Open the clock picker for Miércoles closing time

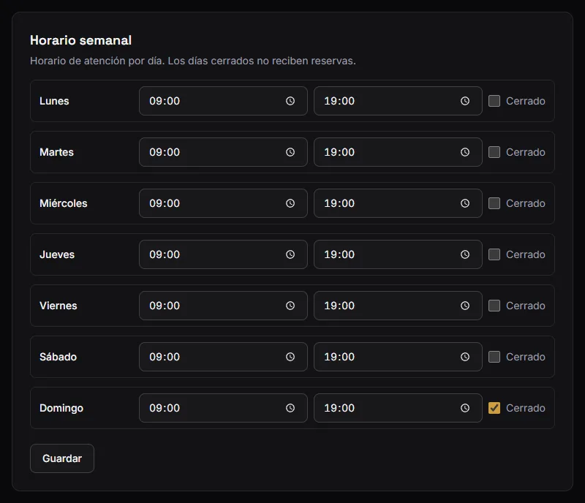[x=465, y=203]
